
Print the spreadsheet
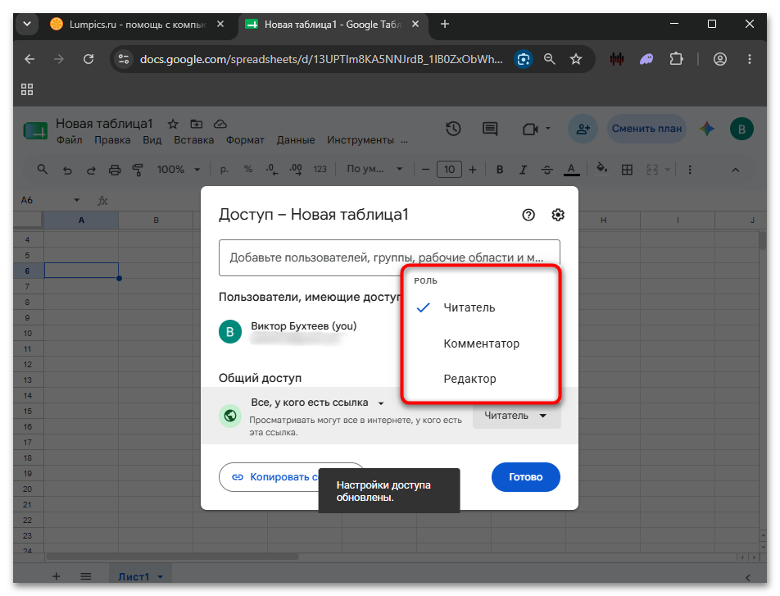pos(115,170)
